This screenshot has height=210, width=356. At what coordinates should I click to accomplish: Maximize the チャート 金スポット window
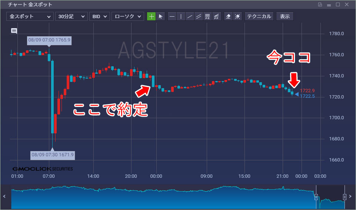(338, 4)
